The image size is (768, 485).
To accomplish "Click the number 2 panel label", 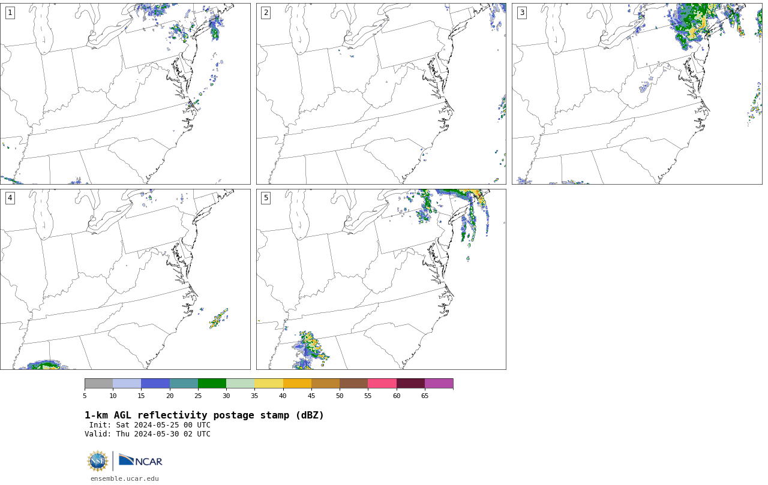I will [266, 13].
